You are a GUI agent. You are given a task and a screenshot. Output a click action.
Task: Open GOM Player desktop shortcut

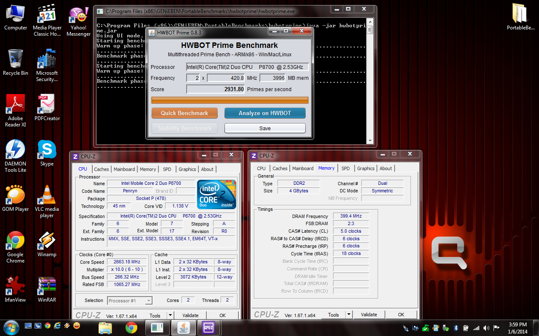[x=16, y=198]
